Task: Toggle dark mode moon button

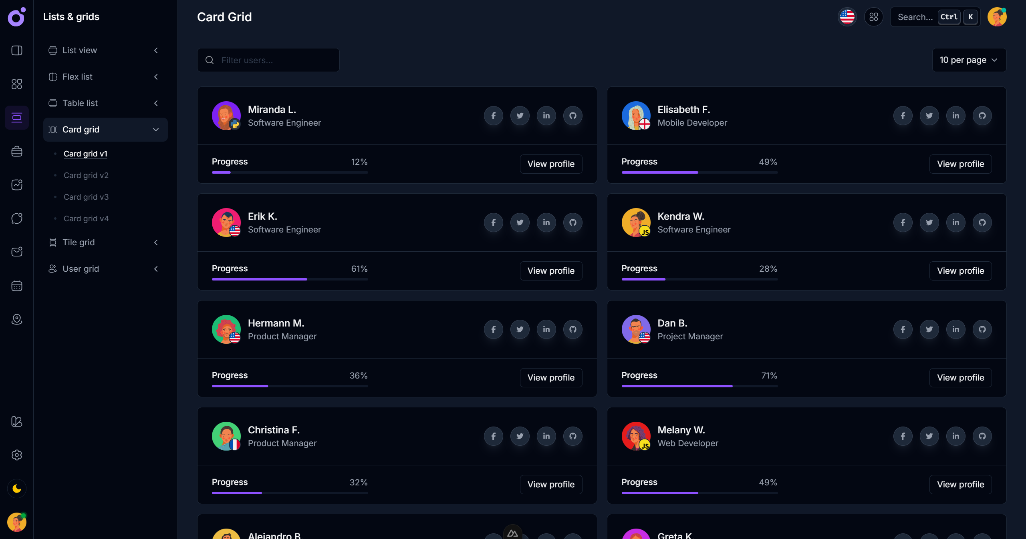Action: click(x=17, y=489)
